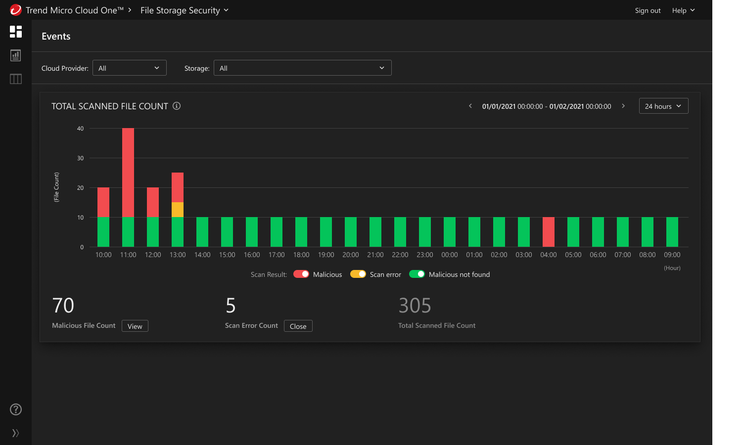Screen dimensions: 742x445
Task: Expand the 24 hours range dropdown
Action: (663, 106)
